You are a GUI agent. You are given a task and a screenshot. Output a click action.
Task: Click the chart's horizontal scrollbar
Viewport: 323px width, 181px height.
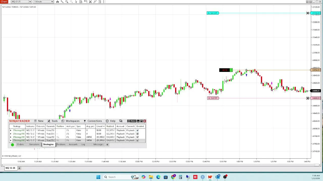pos(161,165)
